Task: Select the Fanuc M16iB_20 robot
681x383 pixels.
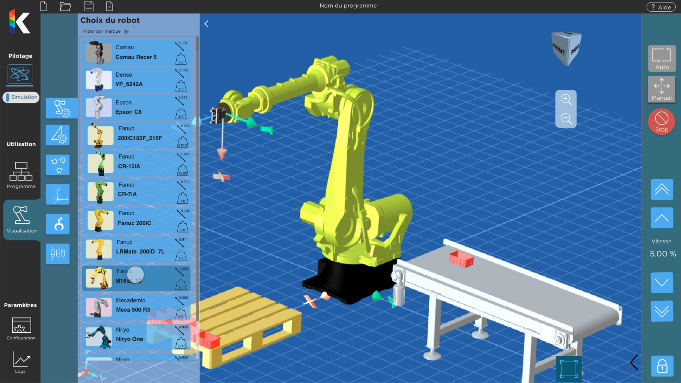Action: click(137, 278)
